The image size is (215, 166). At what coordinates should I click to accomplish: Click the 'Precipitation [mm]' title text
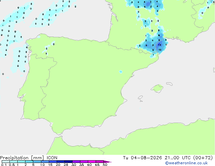pos(22,158)
